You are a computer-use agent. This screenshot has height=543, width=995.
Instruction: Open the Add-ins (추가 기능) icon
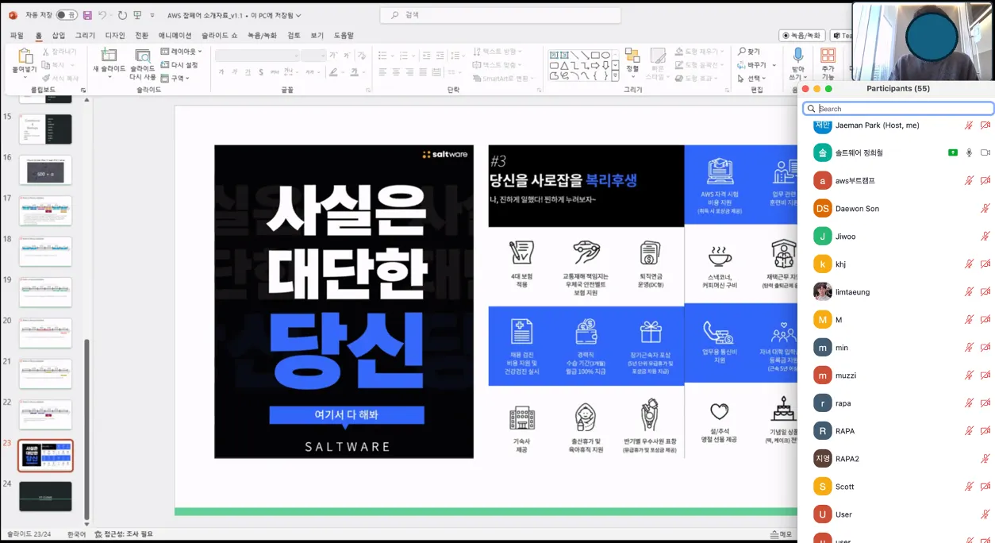point(828,56)
